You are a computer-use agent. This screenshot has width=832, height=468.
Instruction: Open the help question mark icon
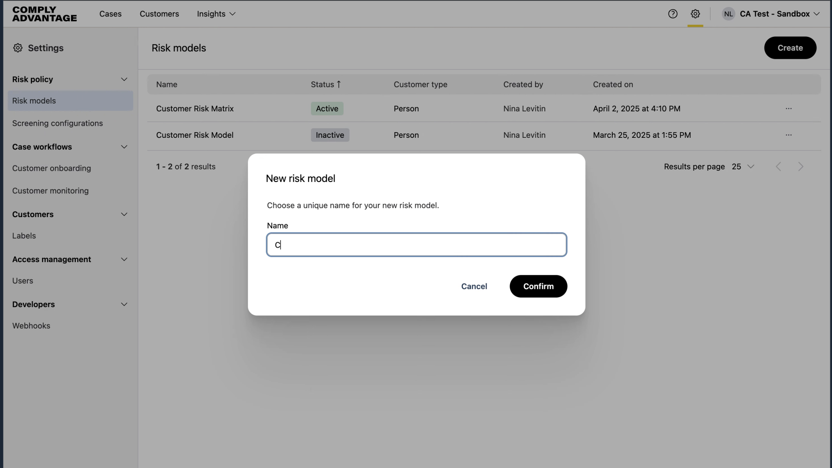(673, 14)
